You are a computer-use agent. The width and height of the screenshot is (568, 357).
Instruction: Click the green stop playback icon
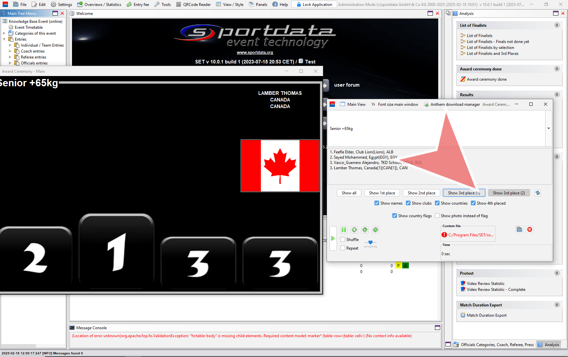click(354, 230)
